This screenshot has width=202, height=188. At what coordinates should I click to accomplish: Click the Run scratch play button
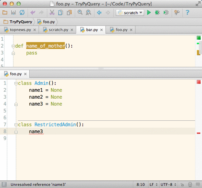149,13
